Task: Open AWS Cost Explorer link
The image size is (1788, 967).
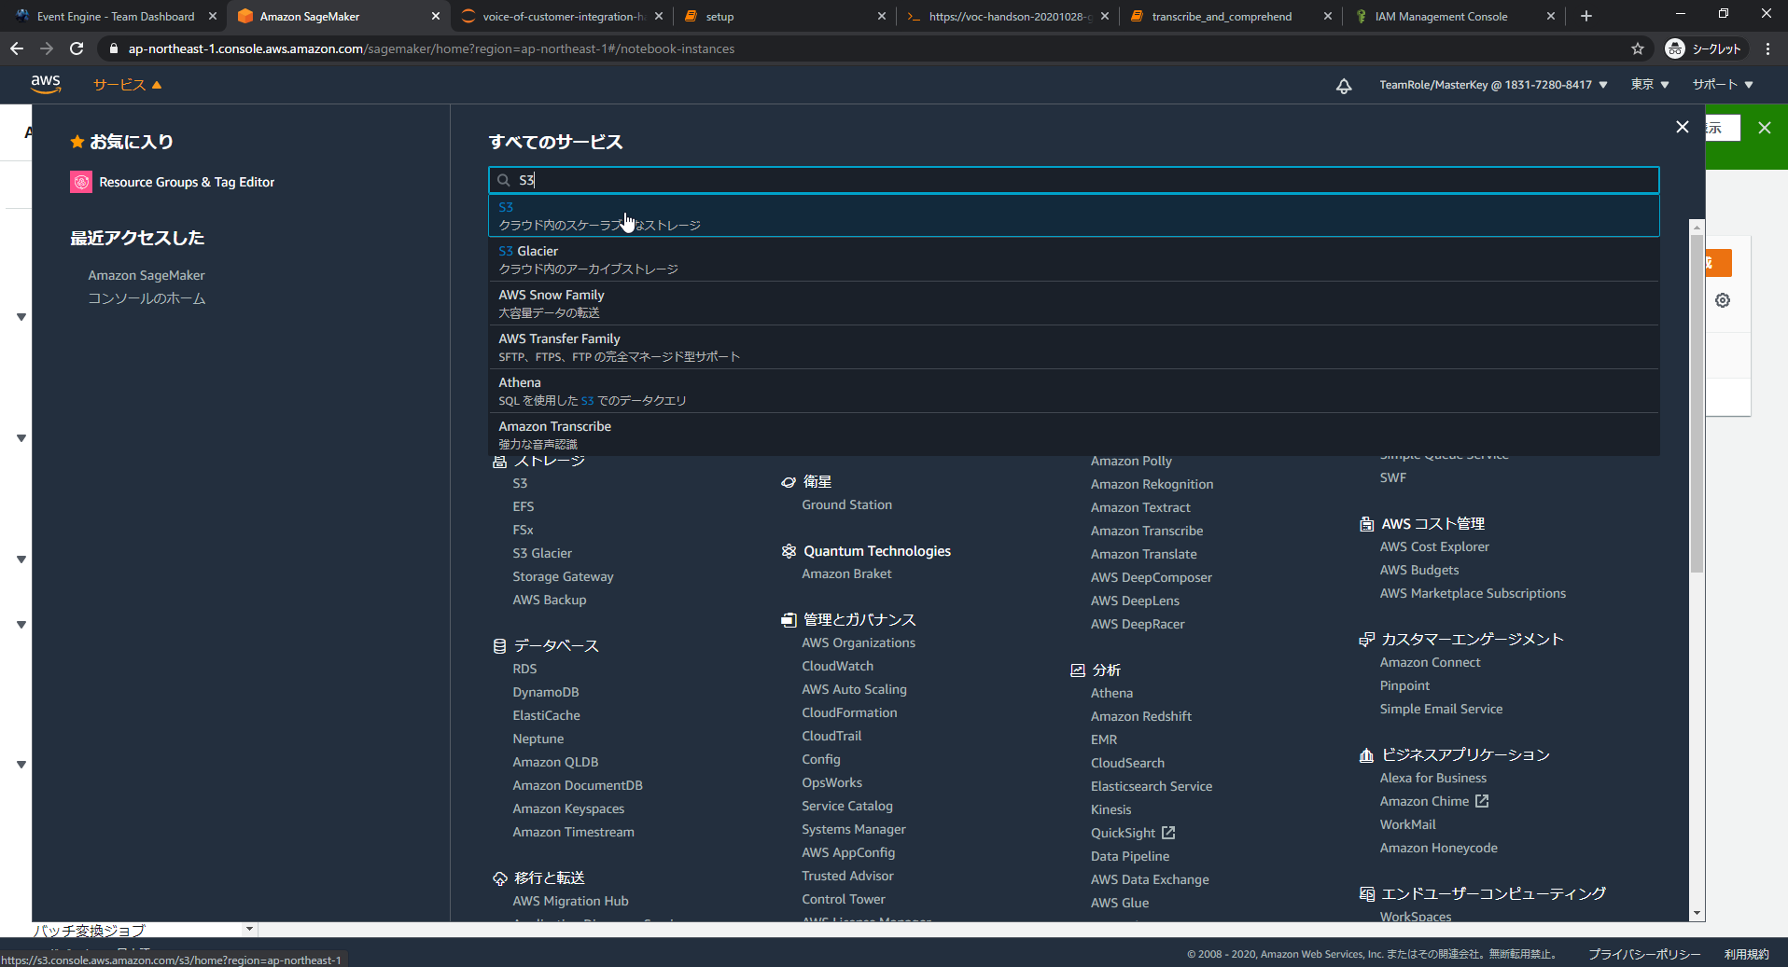Action: 1434,546
